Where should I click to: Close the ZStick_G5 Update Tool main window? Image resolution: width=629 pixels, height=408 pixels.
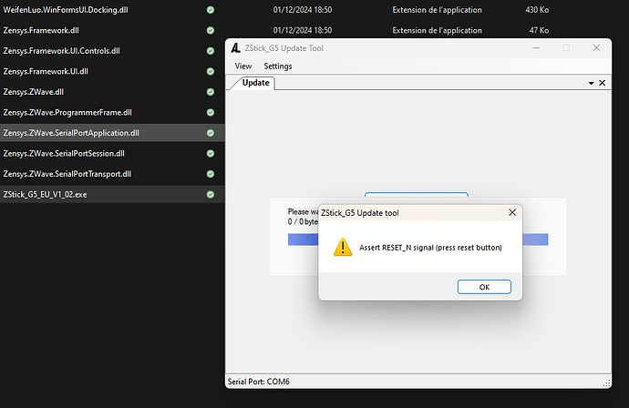596,48
